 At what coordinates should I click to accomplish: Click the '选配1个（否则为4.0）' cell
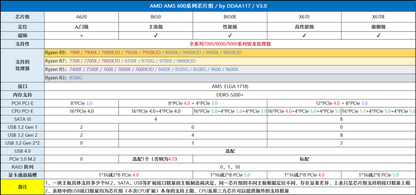click(156, 159)
